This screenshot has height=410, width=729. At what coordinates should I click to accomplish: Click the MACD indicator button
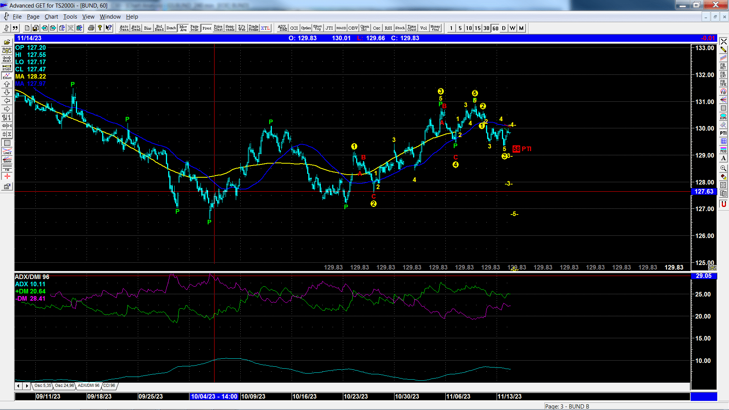[x=341, y=28]
